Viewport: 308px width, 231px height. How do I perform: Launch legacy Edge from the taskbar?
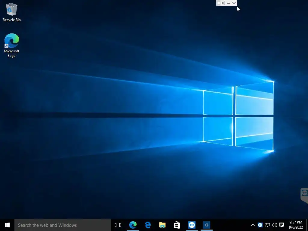pos(147,225)
